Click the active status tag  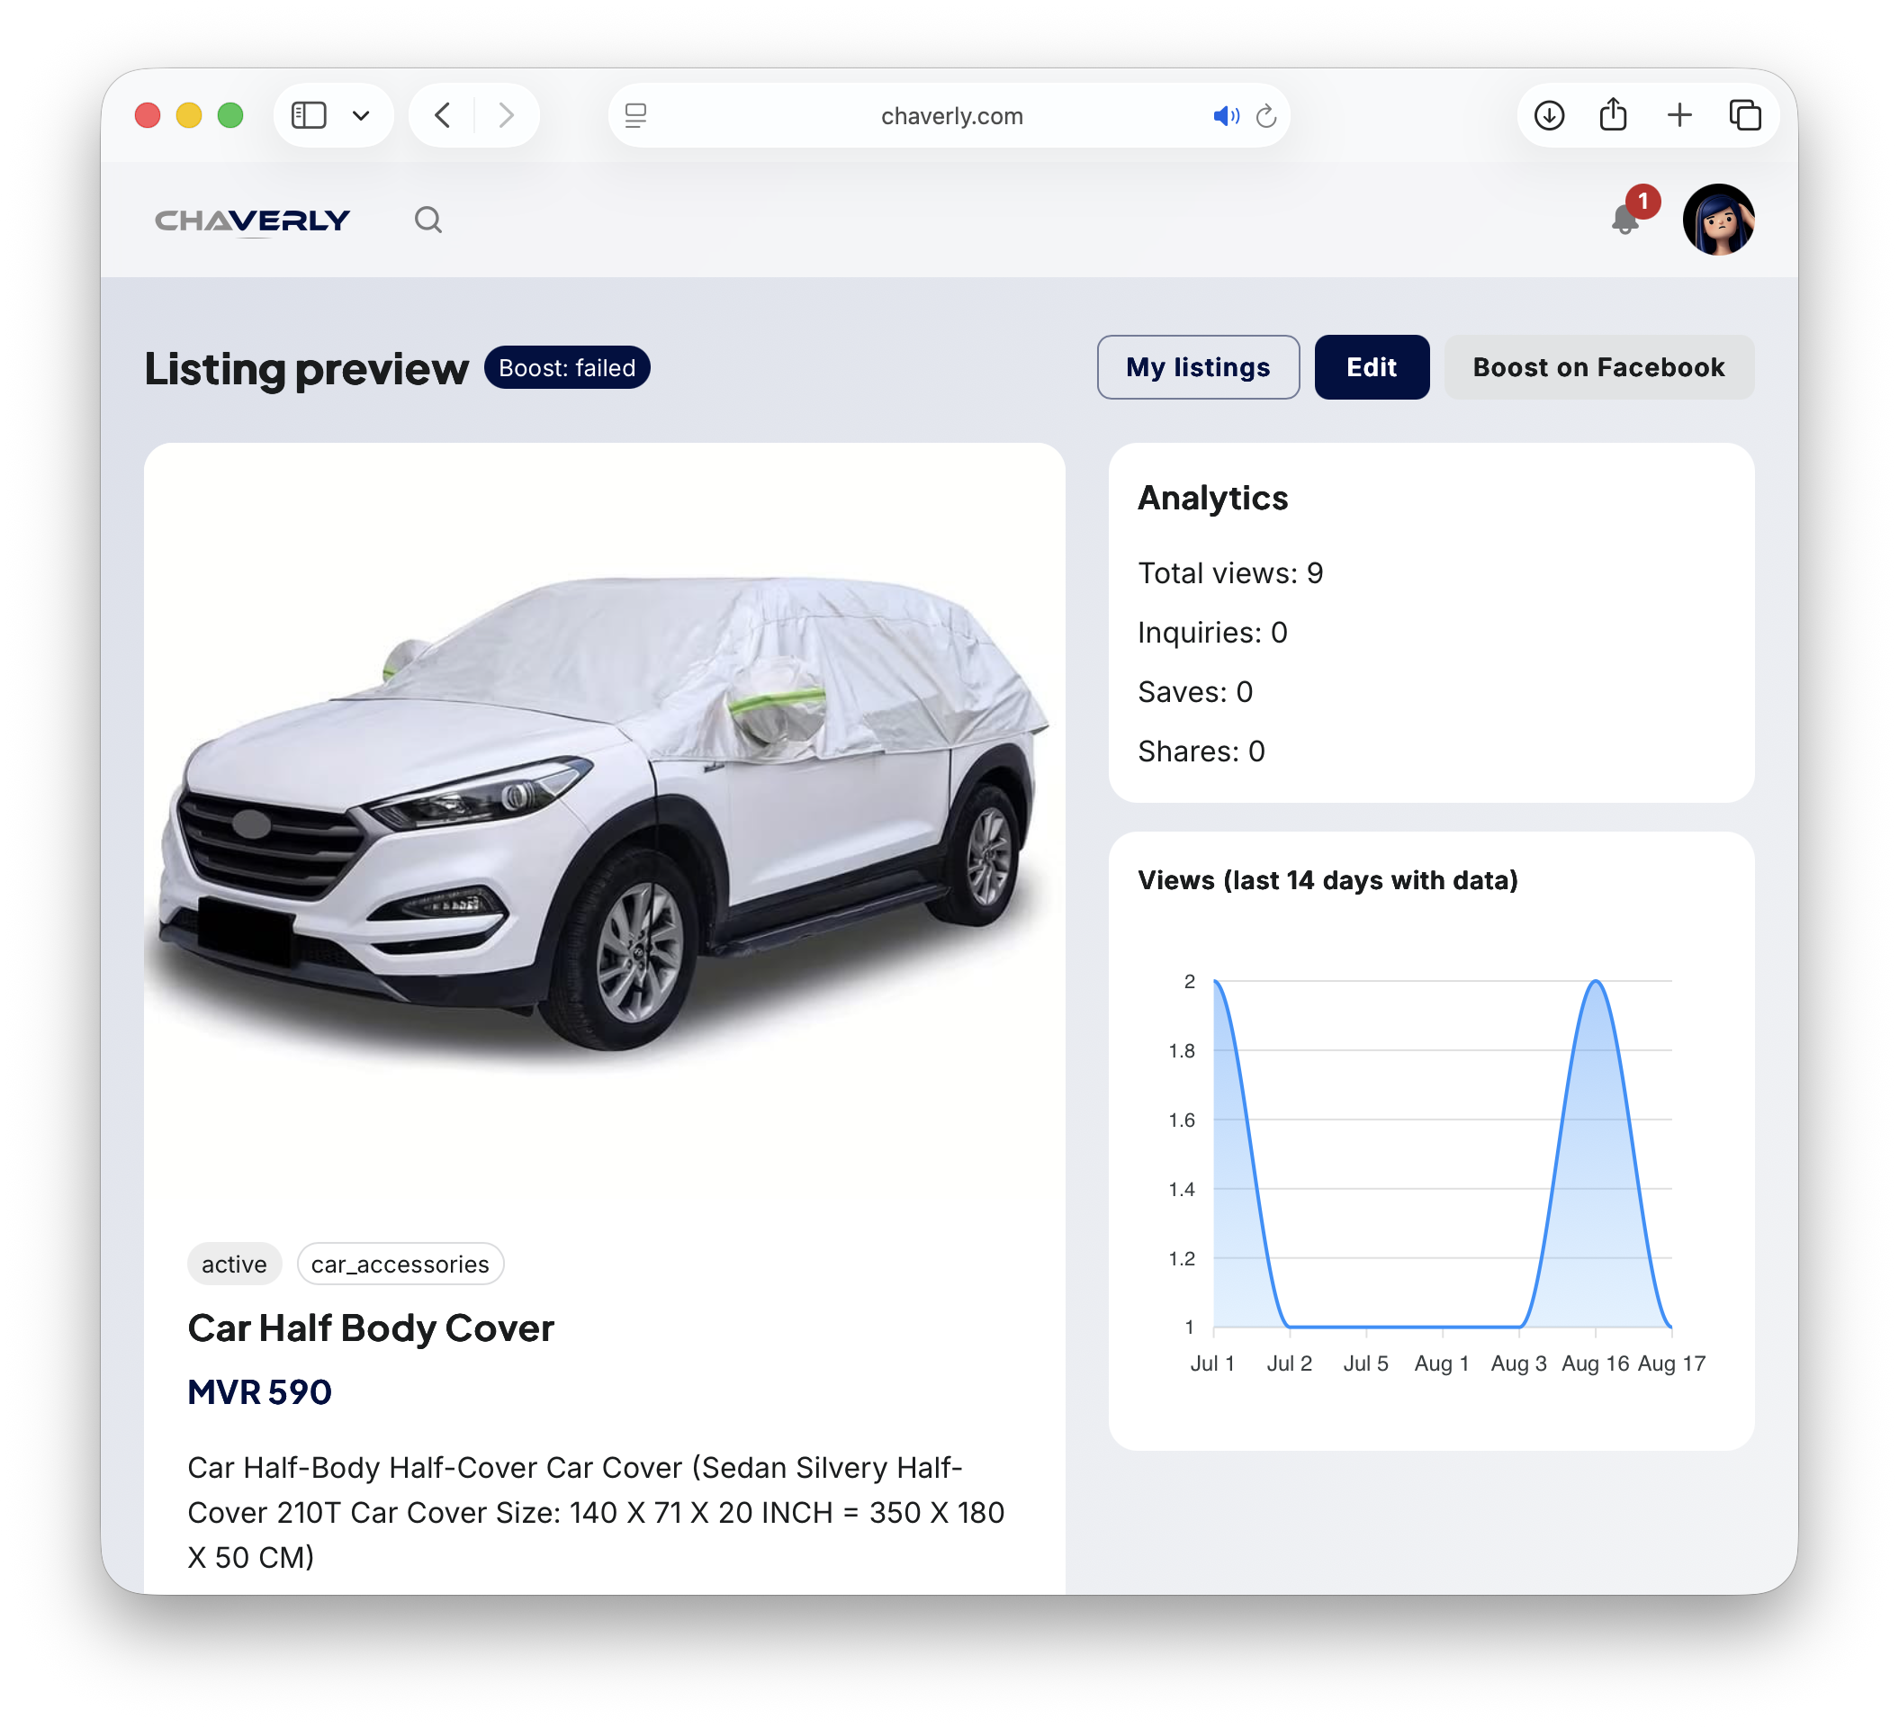[235, 1264]
